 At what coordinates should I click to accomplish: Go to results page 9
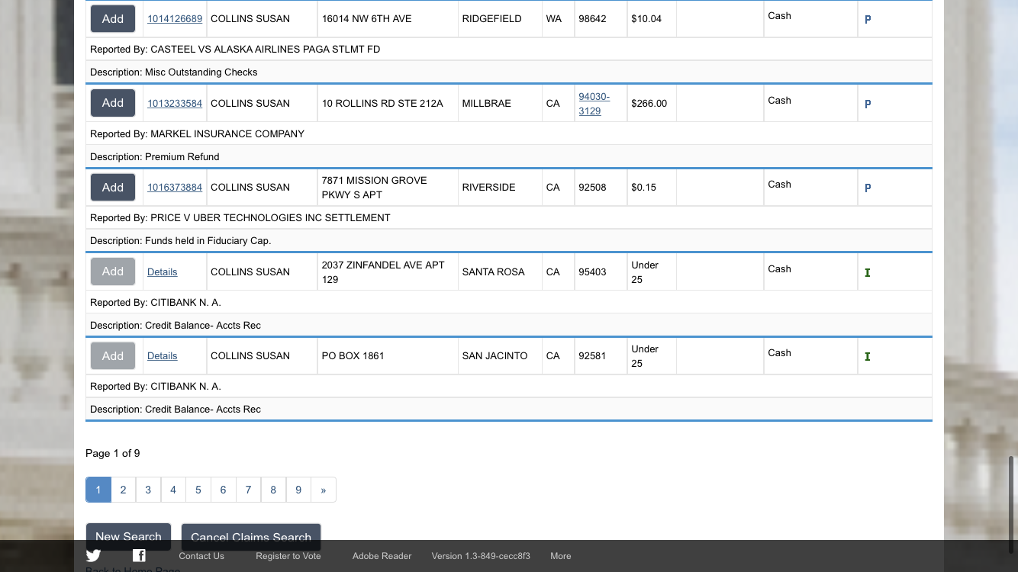click(298, 490)
